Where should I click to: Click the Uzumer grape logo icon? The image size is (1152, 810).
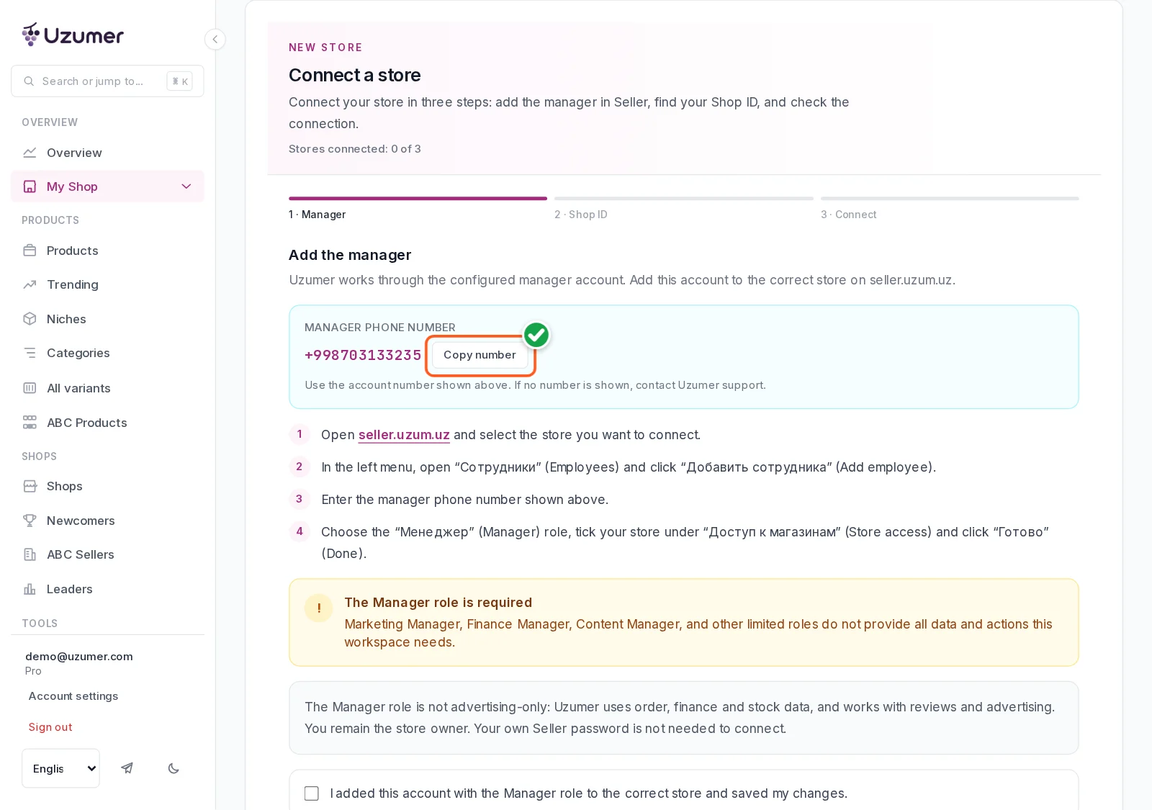[31, 35]
